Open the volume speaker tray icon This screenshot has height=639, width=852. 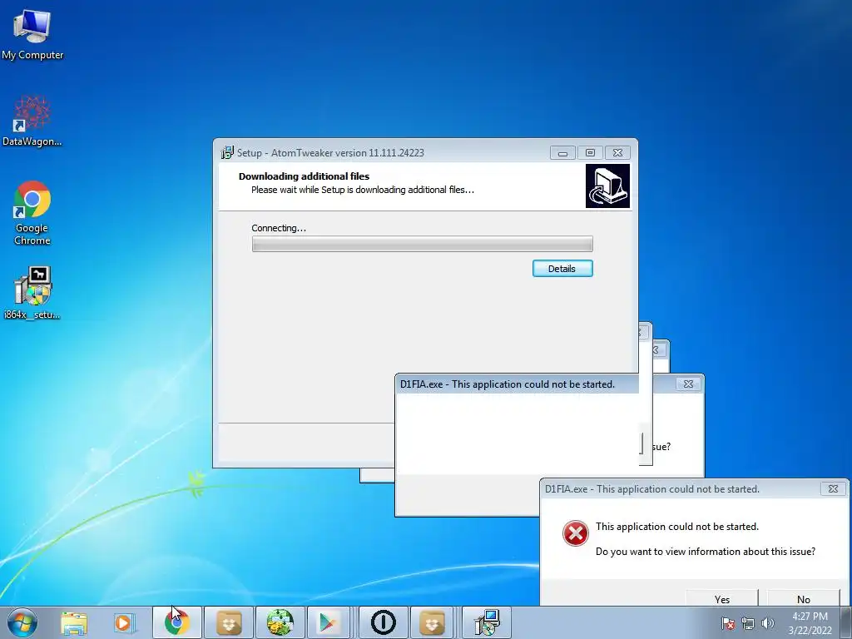tap(768, 623)
